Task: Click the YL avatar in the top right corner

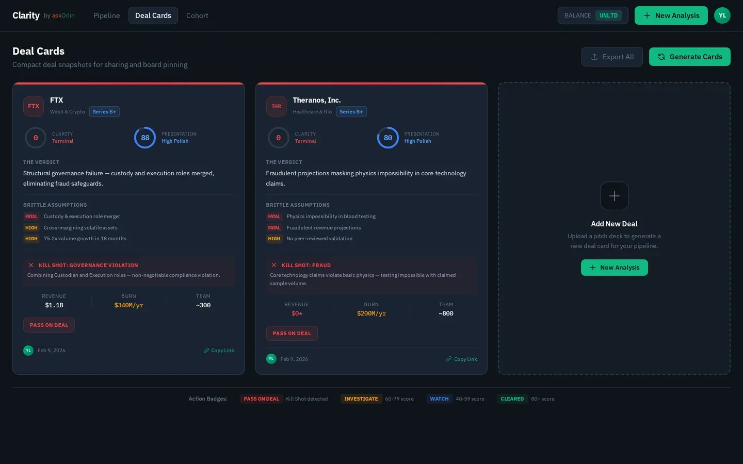Action: pyautogui.click(x=722, y=15)
